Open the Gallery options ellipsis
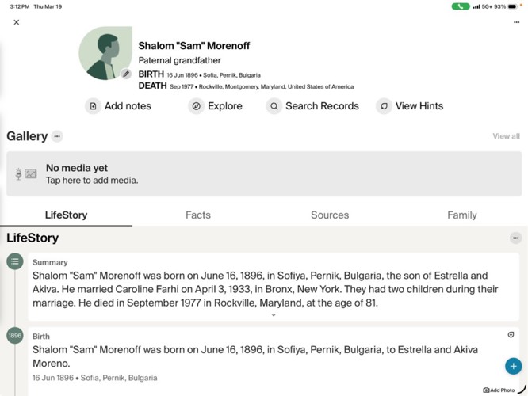This screenshot has width=528, height=396. [57, 136]
